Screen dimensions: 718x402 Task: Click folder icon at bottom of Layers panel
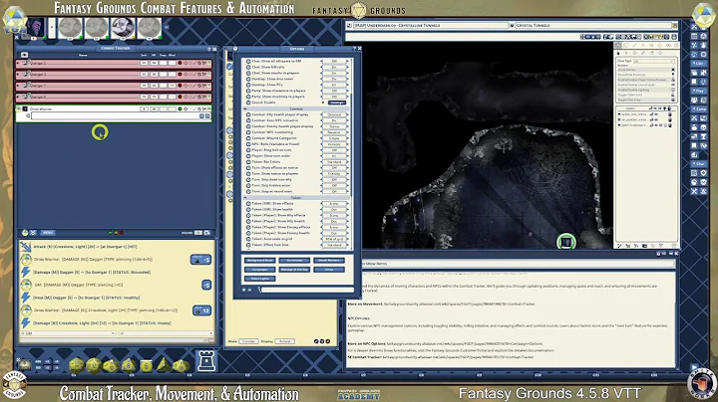pos(645,246)
